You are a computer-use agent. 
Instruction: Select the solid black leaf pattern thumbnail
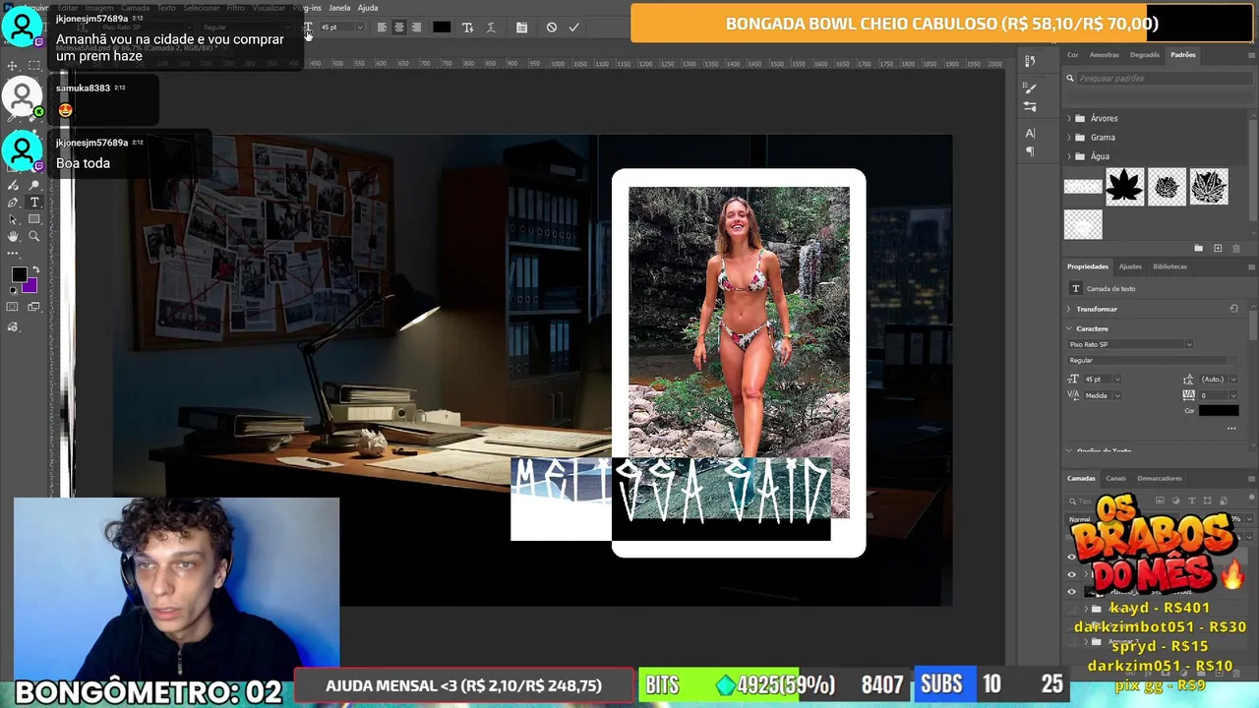point(1124,187)
